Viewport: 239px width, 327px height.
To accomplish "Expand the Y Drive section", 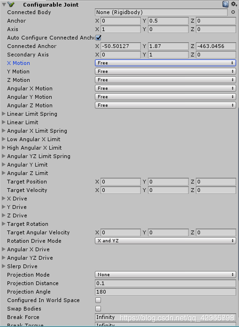I will coord(4,207).
